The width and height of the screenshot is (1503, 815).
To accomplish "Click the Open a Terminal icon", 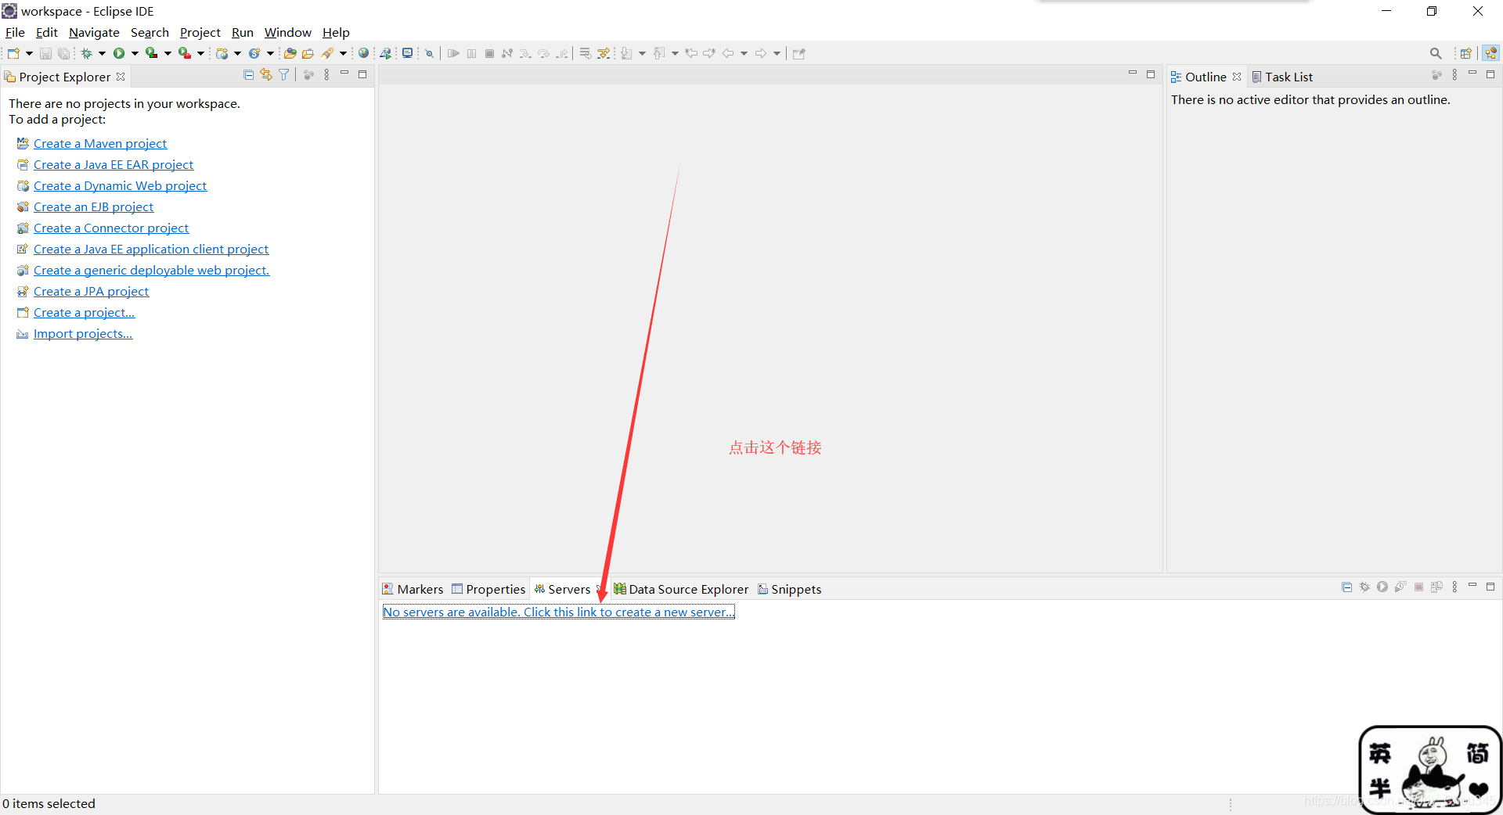I will (407, 53).
